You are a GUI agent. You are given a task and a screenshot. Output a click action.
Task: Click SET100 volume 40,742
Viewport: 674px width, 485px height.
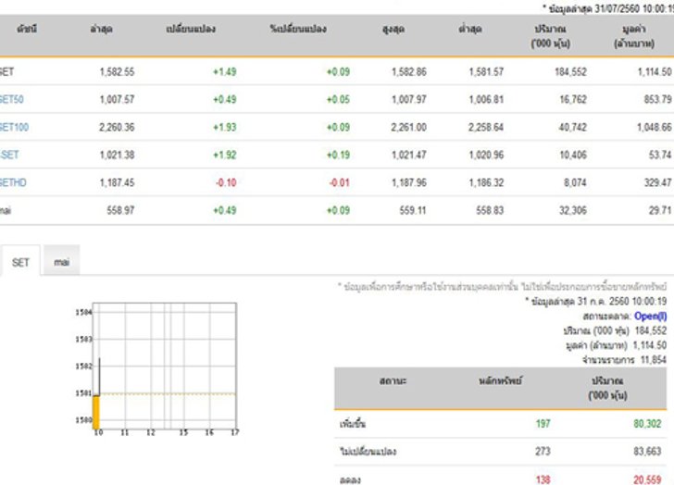pos(573,127)
